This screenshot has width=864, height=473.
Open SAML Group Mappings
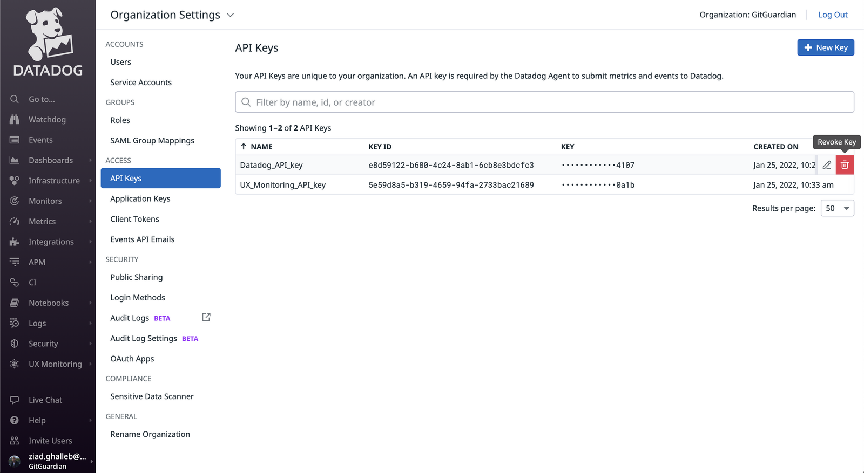pyautogui.click(x=152, y=141)
